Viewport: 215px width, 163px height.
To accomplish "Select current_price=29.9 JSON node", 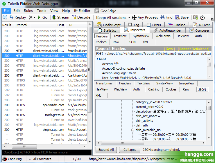I will click(x=149, y=107).
